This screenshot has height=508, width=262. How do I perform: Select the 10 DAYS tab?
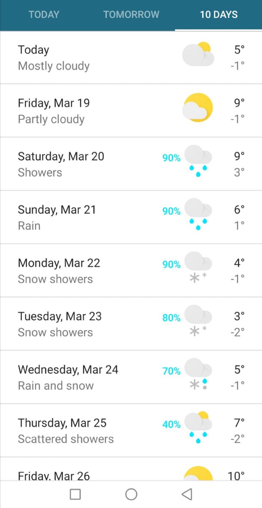click(x=219, y=15)
